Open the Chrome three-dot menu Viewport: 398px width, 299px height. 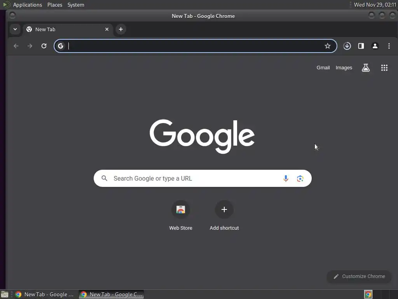pos(389,46)
